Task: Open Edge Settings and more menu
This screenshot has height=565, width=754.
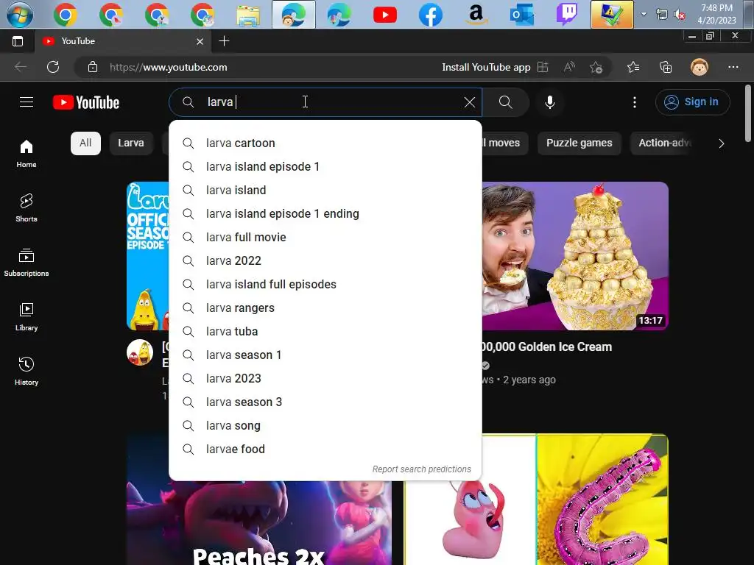Action: [x=733, y=67]
